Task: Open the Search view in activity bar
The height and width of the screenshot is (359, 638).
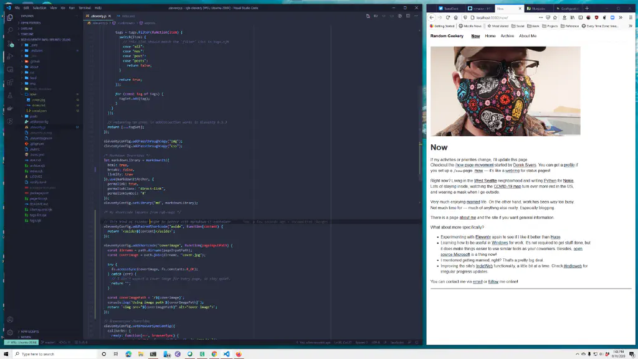Action: 10,30
